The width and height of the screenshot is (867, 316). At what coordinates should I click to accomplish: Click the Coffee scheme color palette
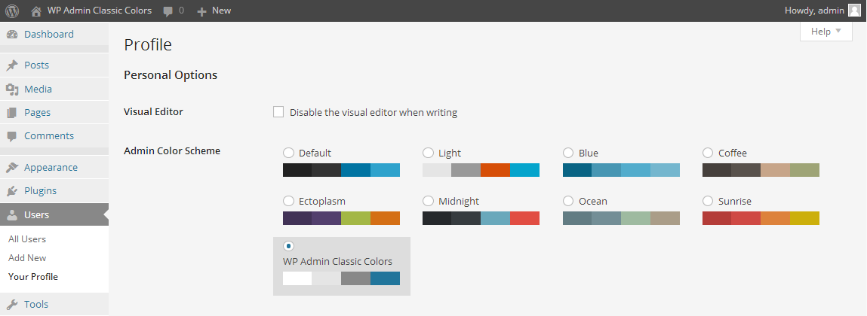[761, 170]
